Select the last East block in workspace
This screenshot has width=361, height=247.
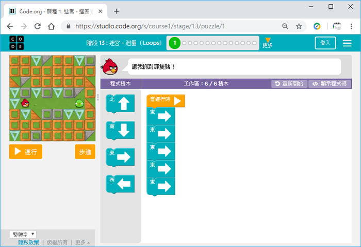coord(161,187)
